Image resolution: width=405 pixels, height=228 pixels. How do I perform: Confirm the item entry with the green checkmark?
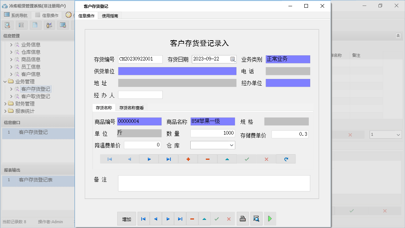246,159
